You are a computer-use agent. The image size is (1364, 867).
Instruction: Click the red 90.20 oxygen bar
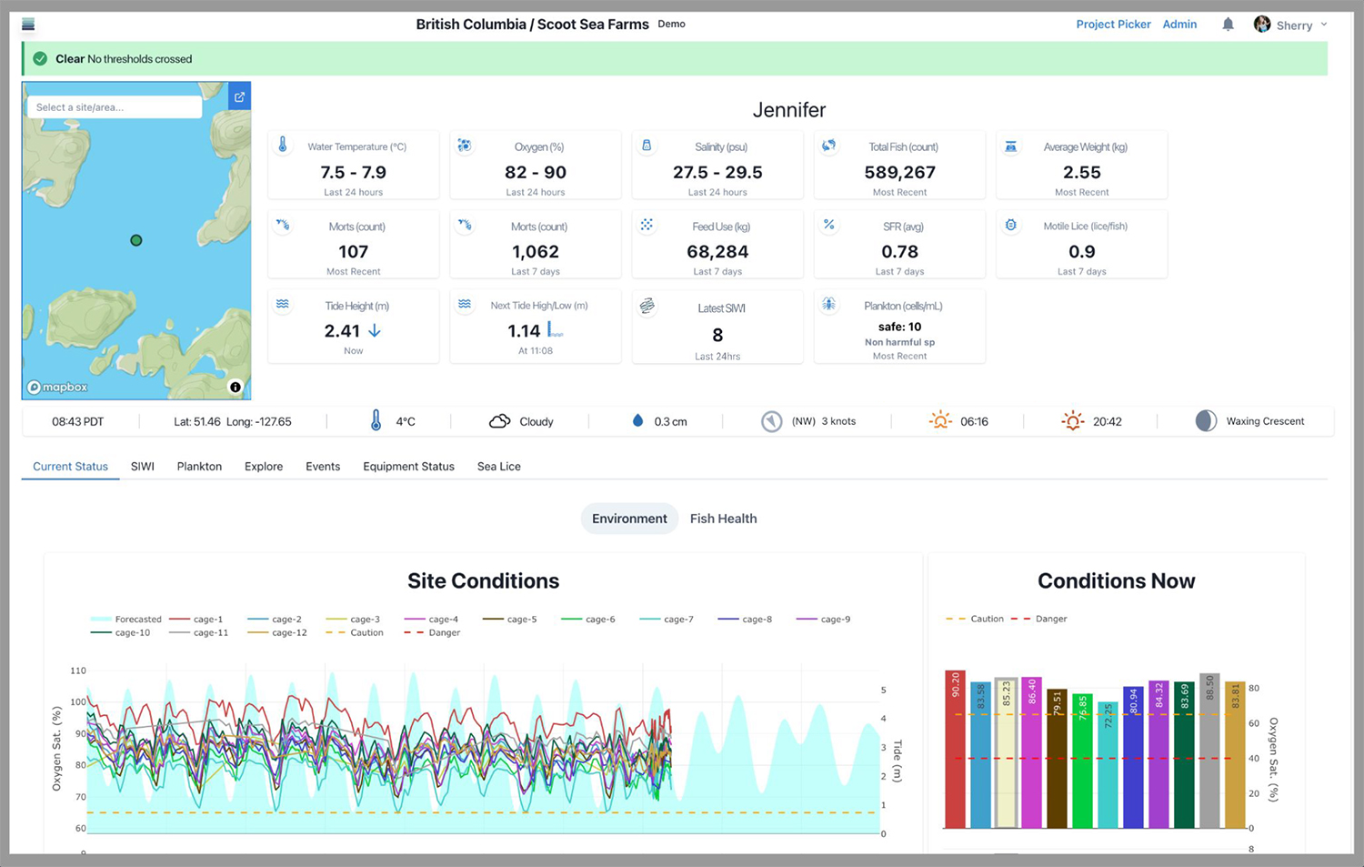click(x=955, y=751)
